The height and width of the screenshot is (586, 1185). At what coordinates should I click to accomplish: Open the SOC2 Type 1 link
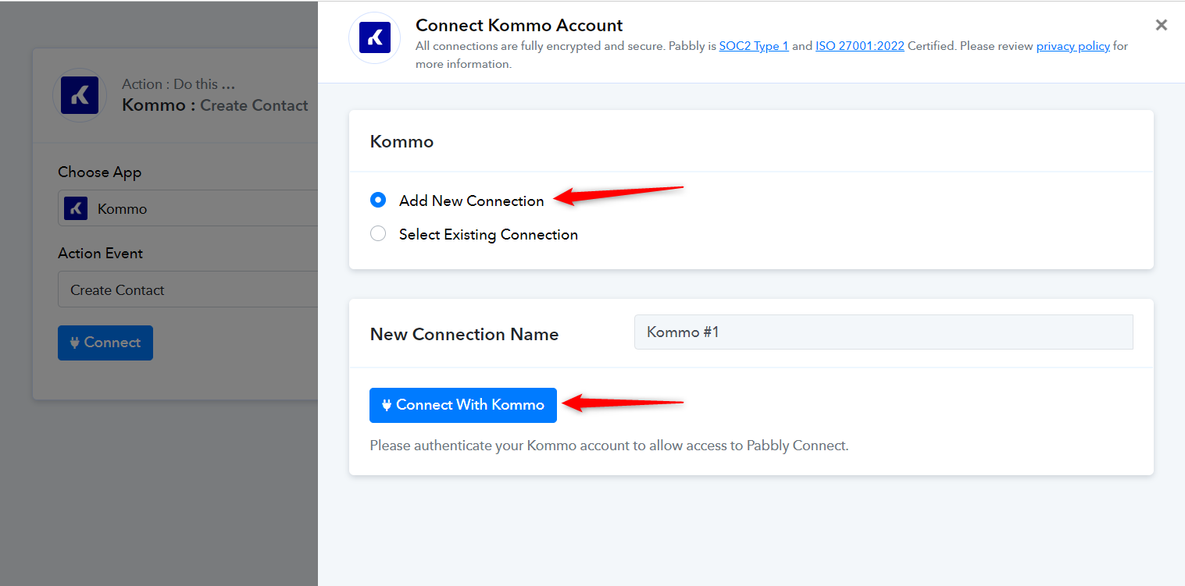tap(754, 46)
